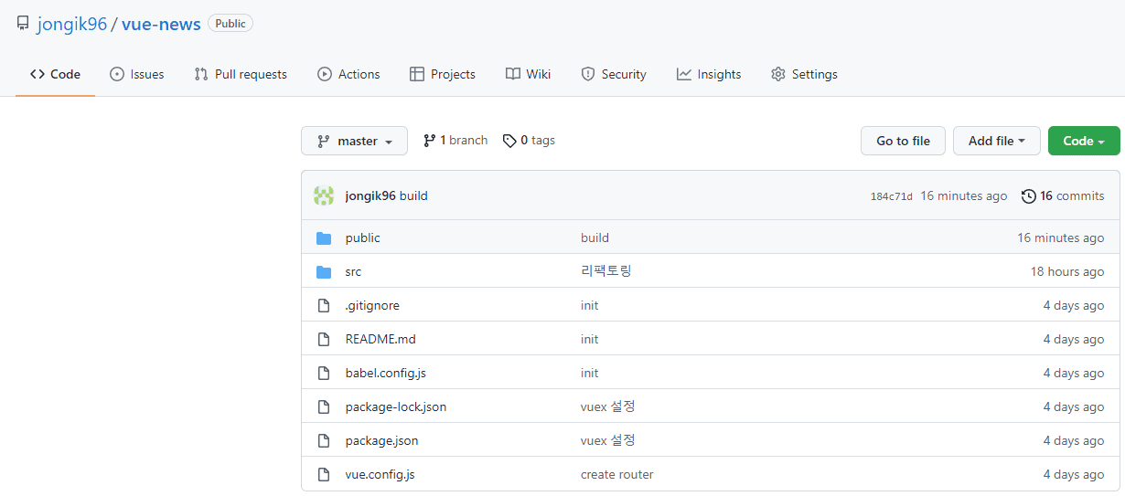Open the Settings tab

(804, 74)
